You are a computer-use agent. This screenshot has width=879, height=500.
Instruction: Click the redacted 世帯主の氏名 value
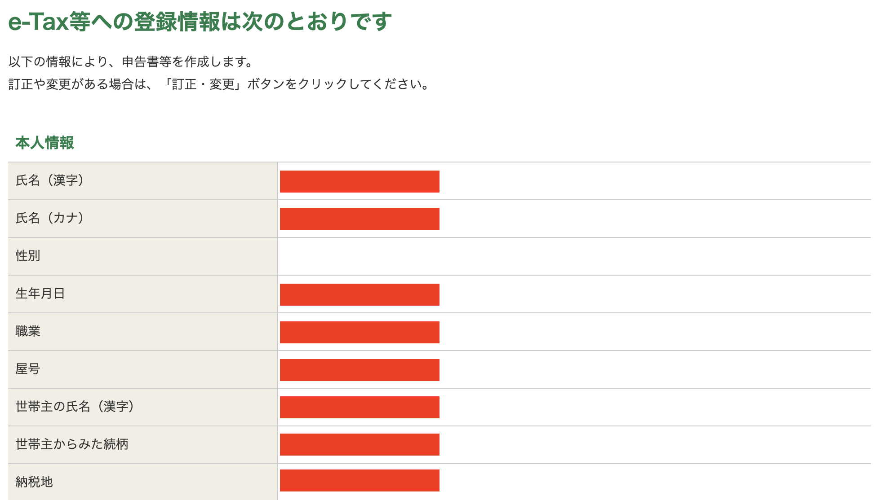(360, 407)
